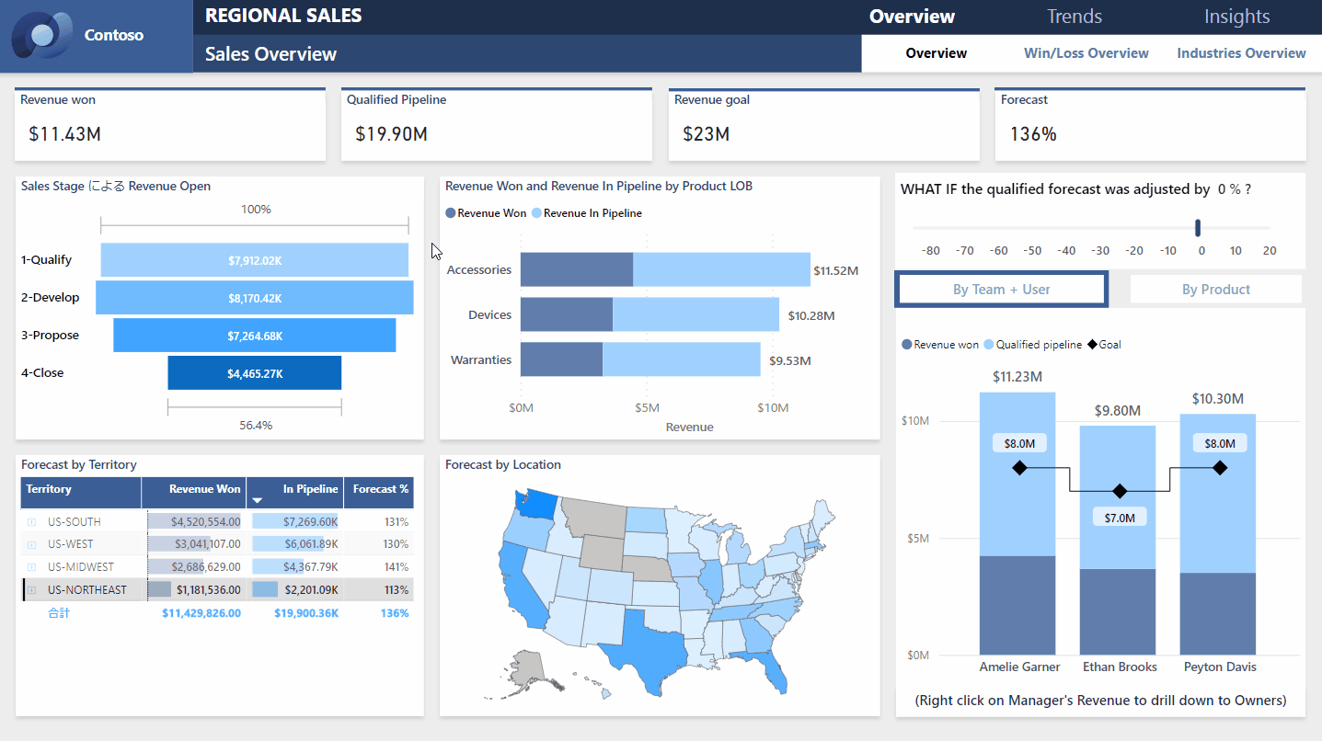Open the Trends tab
Image resolution: width=1322 pixels, height=741 pixels.
1074,17
